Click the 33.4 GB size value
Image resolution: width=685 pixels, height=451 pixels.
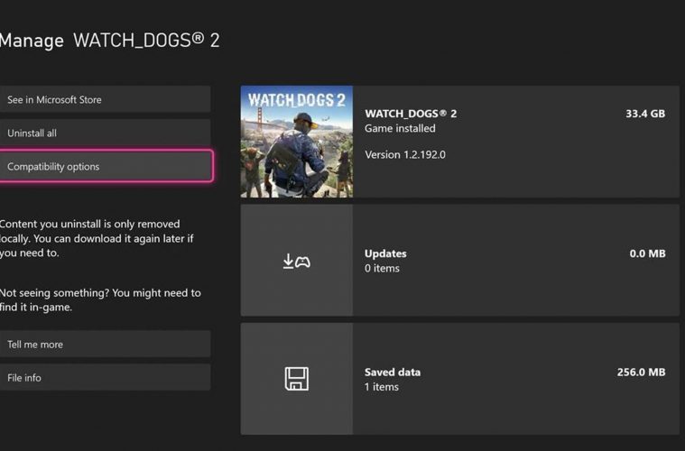point(645,114)
